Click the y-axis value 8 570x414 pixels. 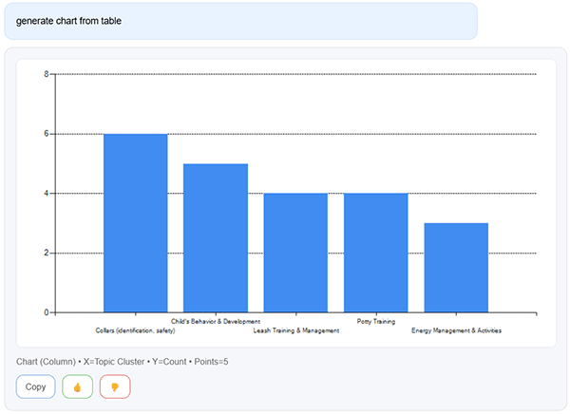point(47,74)
